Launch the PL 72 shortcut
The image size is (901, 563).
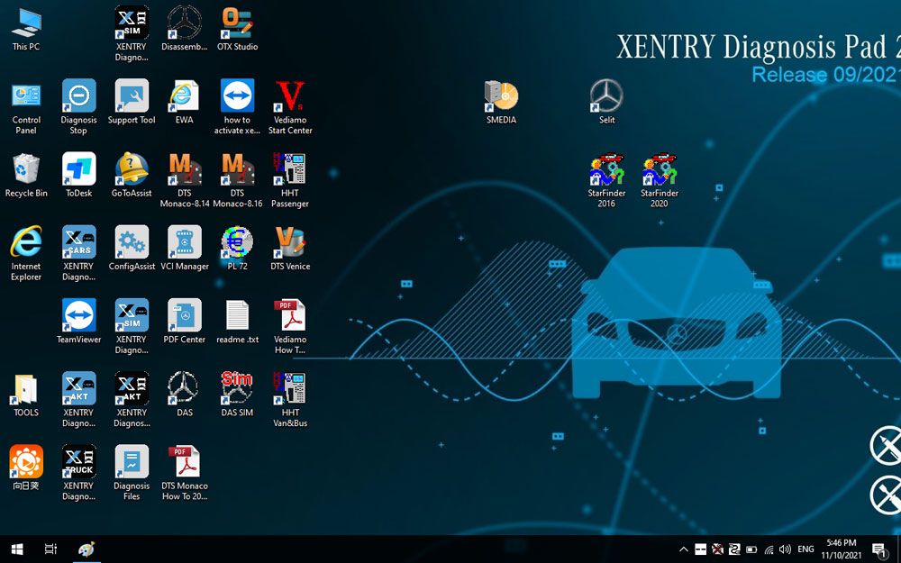tap(237, 250)
